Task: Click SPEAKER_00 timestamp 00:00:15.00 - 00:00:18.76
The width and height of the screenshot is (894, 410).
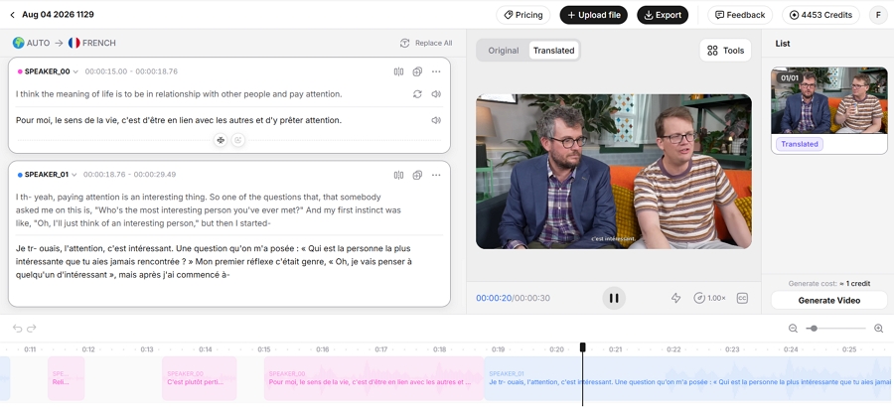Action: click(131, 71)
